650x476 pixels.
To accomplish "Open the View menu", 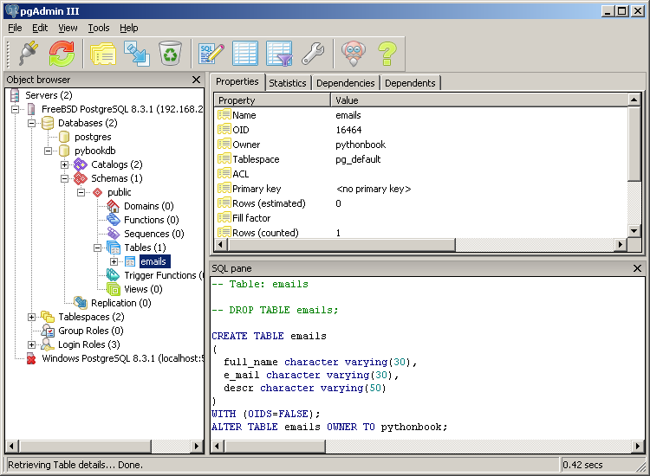I will [x=68, y=28].
